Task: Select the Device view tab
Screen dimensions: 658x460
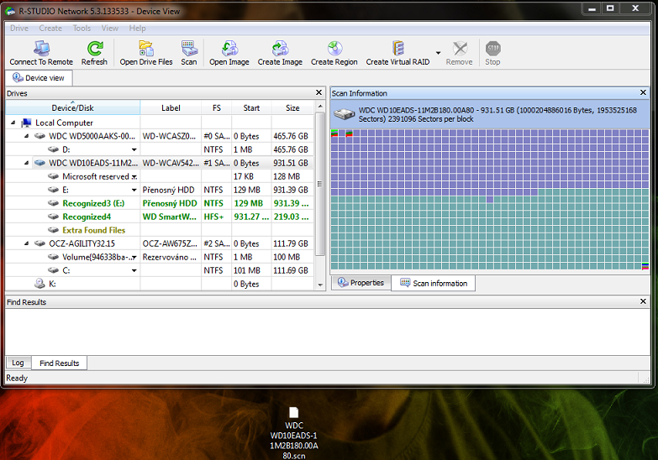Action: (x=39, y=78)
